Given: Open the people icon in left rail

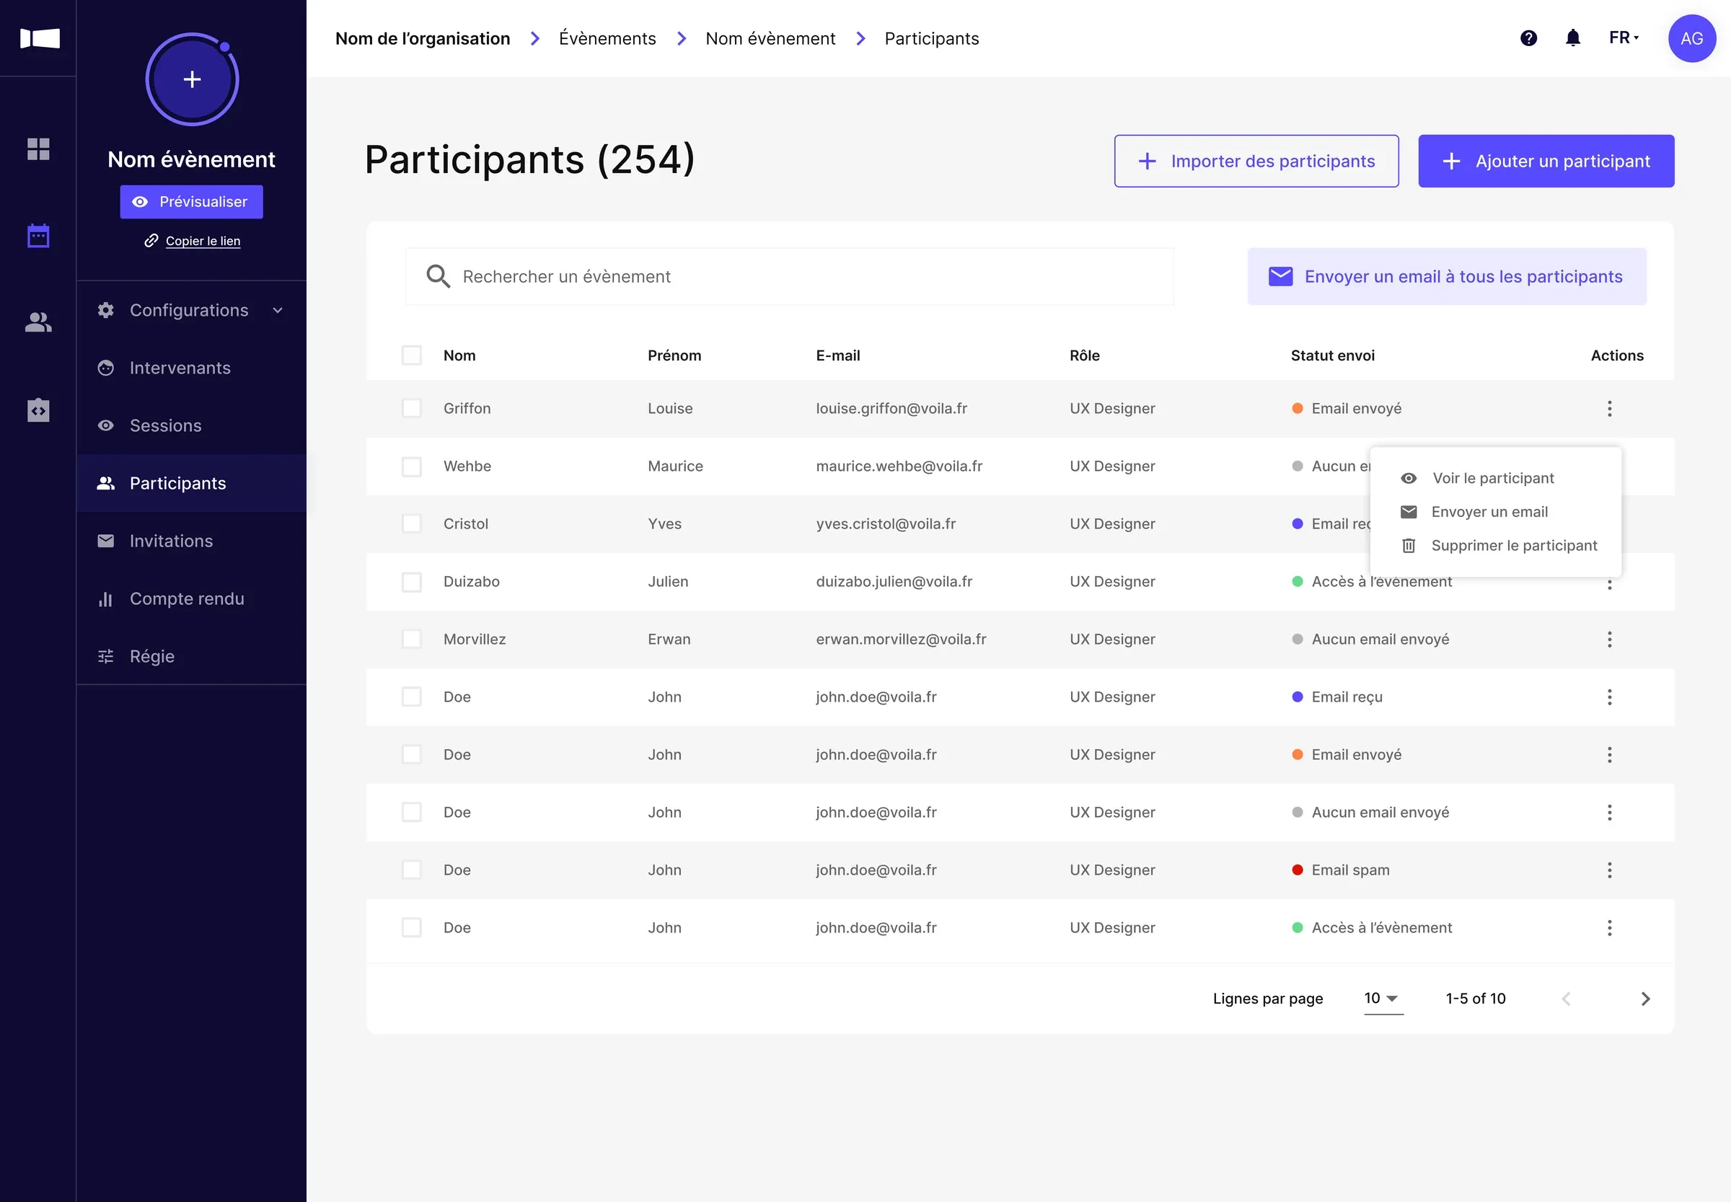Looking at the screenshot, I should tap(38, 322).
